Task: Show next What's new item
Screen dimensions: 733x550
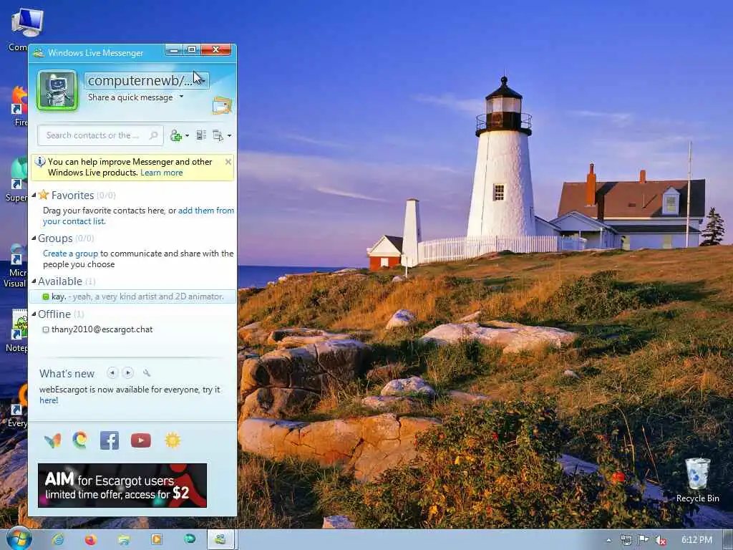Action: (127, 372)
